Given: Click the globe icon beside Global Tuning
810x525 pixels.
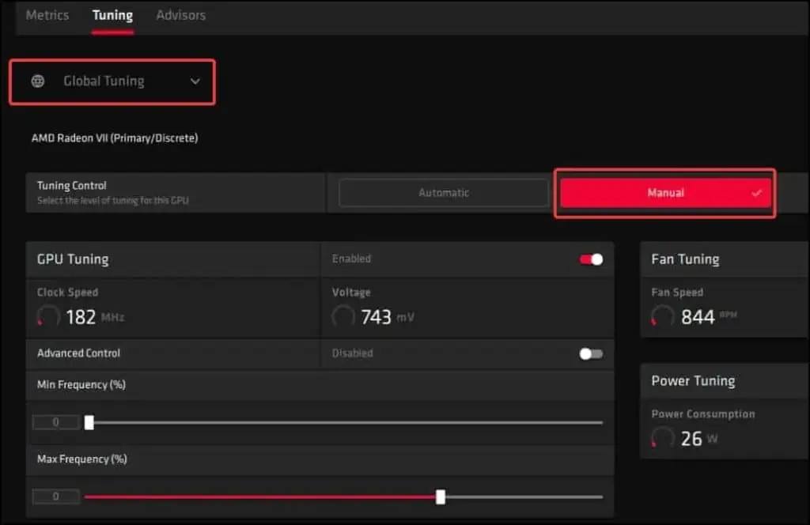Looking at the screenshot, I should [38, 81].
